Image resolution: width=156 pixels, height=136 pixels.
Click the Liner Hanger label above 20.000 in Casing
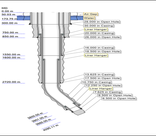[x=96, y=30]
